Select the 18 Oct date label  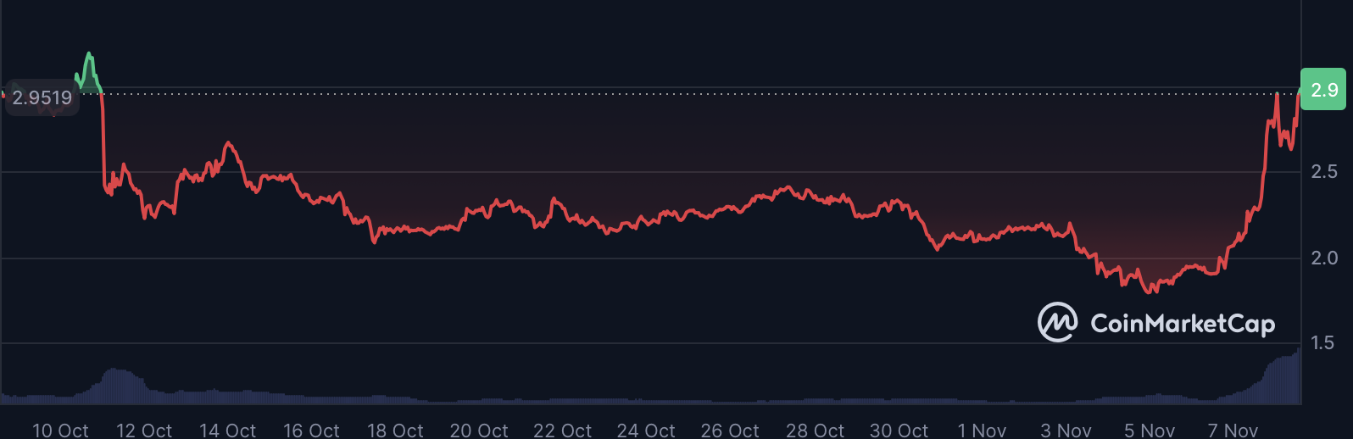click(x=395, y=431)
